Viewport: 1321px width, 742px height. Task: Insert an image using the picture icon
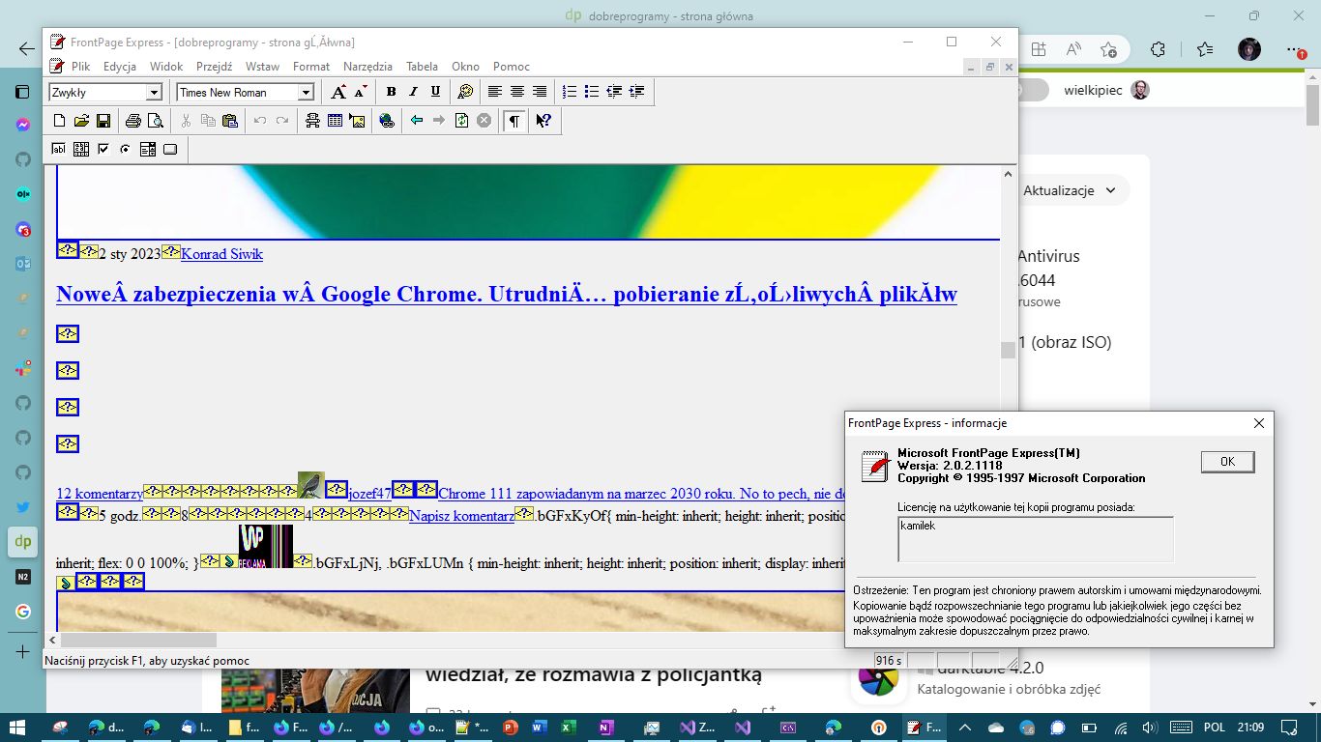pos(357,120)
